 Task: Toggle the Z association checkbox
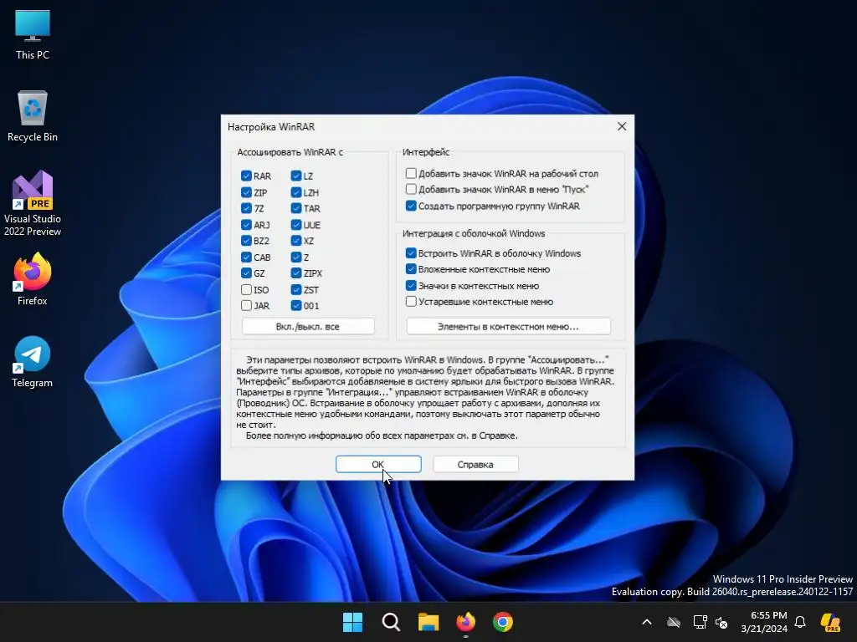(x=296, y=257)
